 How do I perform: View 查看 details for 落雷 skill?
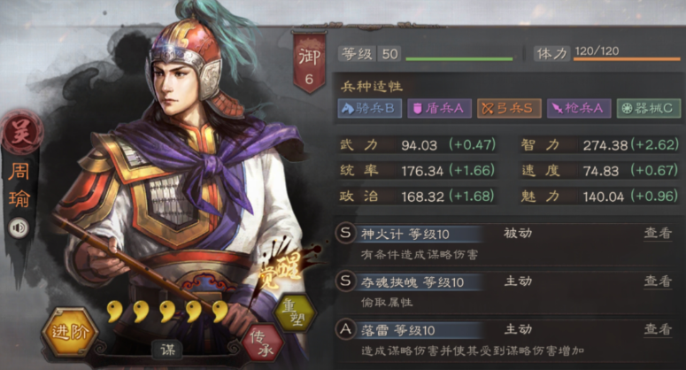(x=658, y=329)
